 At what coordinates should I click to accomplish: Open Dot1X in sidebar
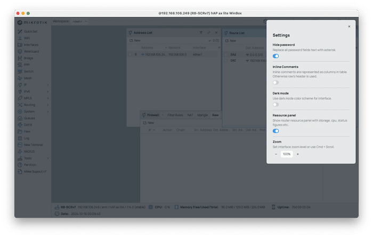click(28, 125)
